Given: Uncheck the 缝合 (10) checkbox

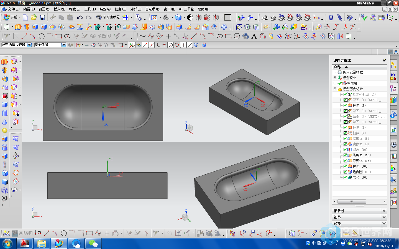Looking at the screenshot, I should (x=345, y=150).
